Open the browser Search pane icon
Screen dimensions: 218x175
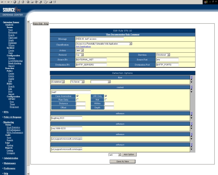[x=28, y=2]
